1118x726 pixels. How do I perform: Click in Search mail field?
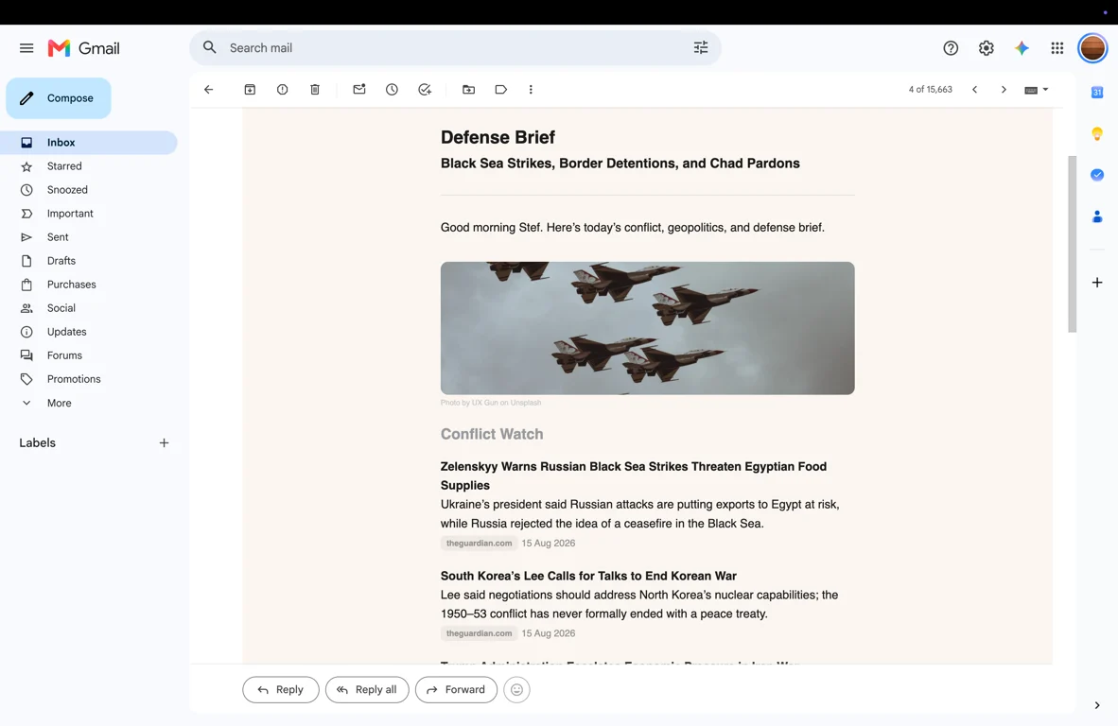[456, 47]
